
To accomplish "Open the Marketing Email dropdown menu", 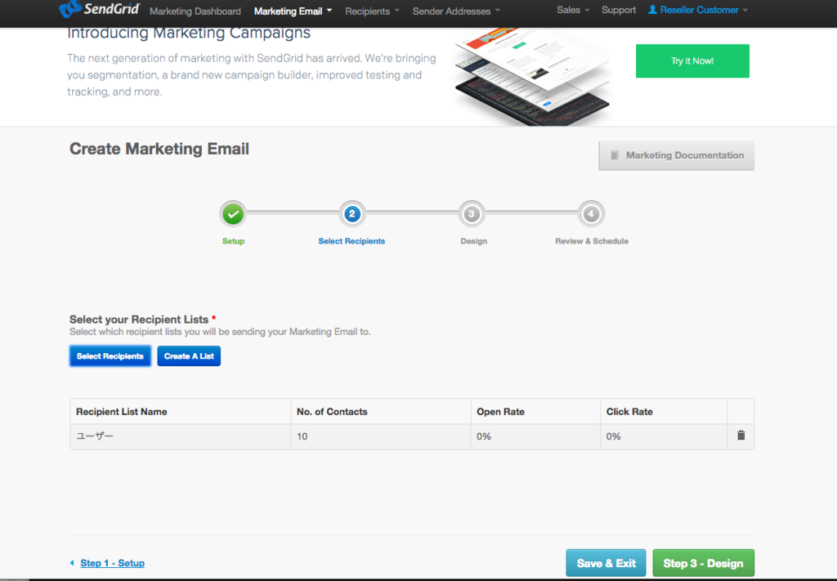I will [x=293, y=11].
